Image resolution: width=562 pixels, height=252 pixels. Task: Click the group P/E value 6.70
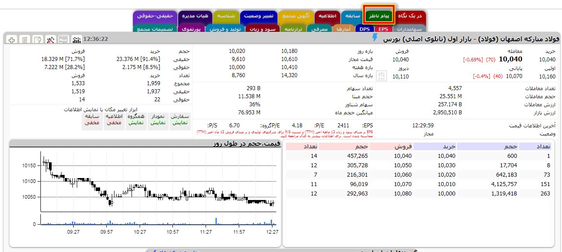coord(234,126)
